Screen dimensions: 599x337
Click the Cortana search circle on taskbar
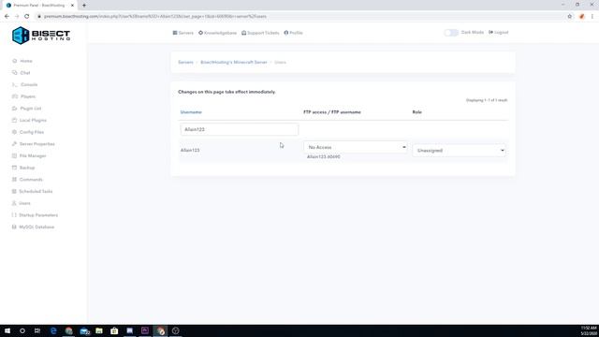pos(22,330)
